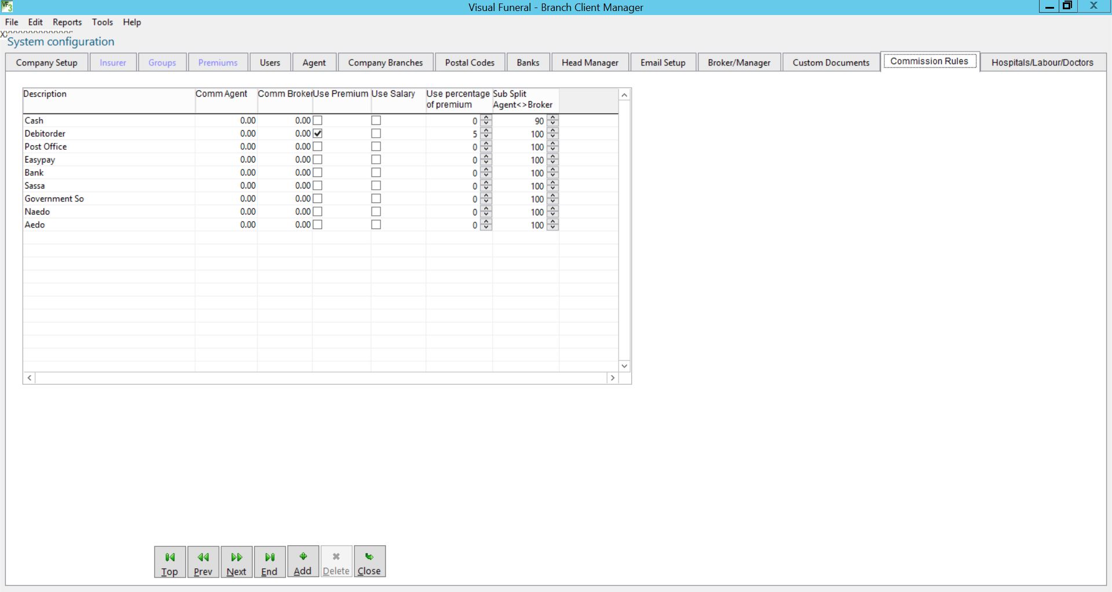Click the Visual Funeral app icon in title bar
The width and height of the screenshot is (1112, 592).
(x=8, y=7)
